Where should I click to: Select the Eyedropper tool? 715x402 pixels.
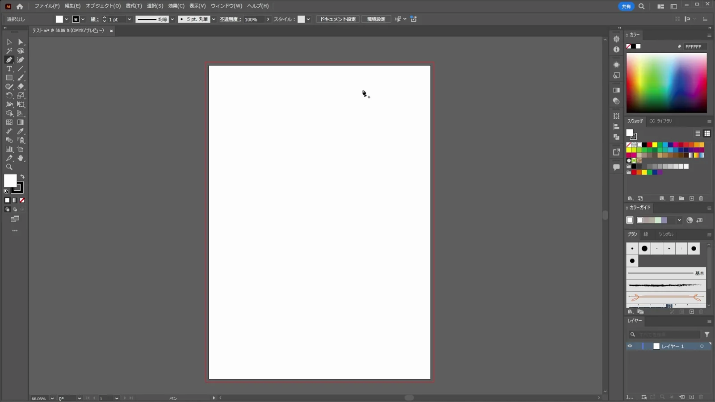(x=21, y=131)
